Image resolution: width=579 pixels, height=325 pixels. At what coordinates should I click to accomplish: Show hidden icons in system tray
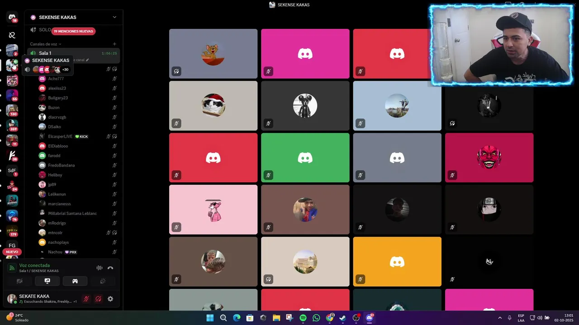point(500,318)
